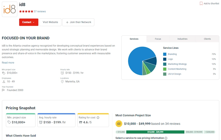Click the Visit Website button
Viewport: 221px width, 140px height.
point(50,22)
